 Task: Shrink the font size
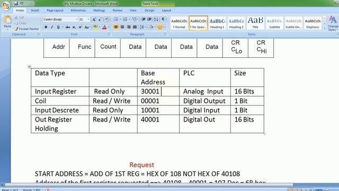click(x=100, y=20)
